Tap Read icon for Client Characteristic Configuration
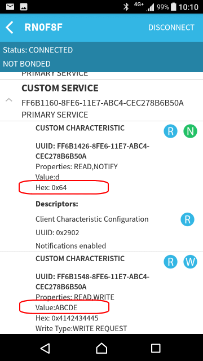This screenshot has height=361, width=203. click(x=187, y=219)
